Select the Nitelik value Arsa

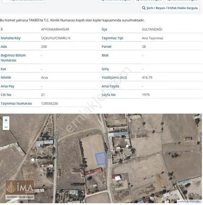click(45, 77)
